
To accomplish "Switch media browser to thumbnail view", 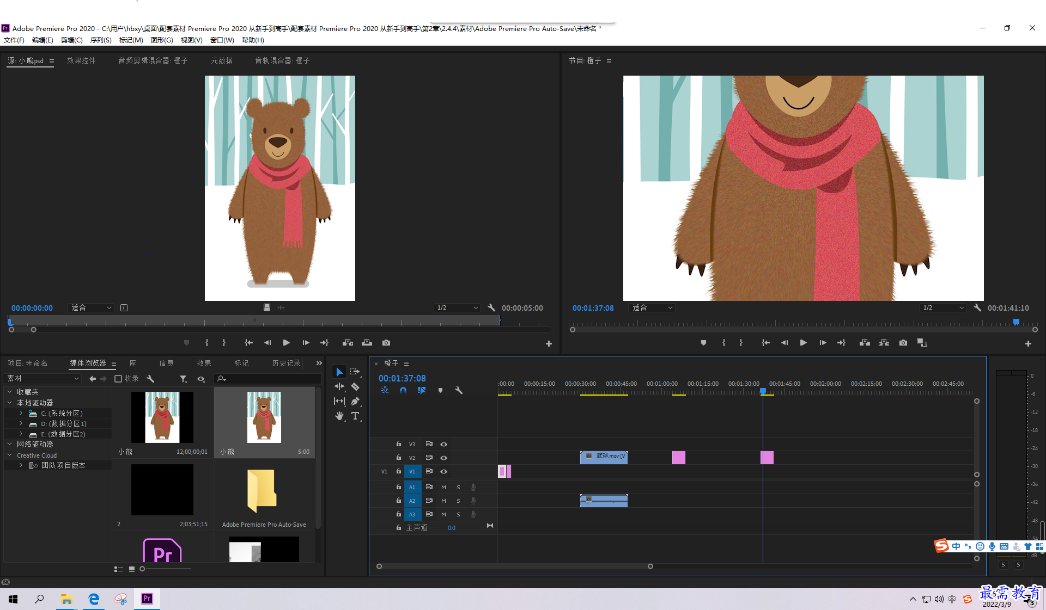I will 132,569.
